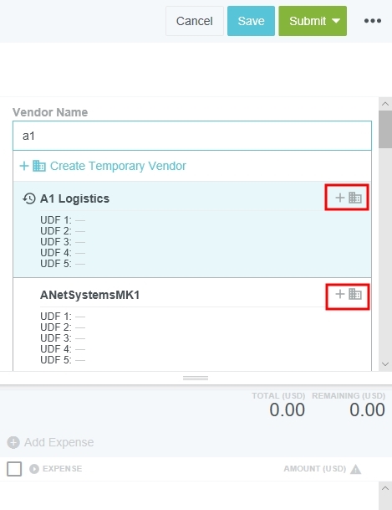Screen dimensions: 392x510
Task: Click the plus circle icon next to Add Expense
Action: click(13, 442)
